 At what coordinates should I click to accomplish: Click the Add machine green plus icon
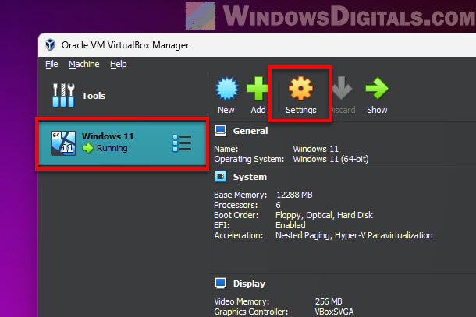[258, 88]
